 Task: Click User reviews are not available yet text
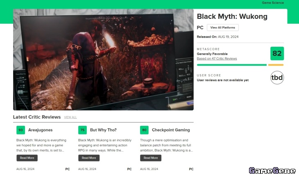point(222,80)
